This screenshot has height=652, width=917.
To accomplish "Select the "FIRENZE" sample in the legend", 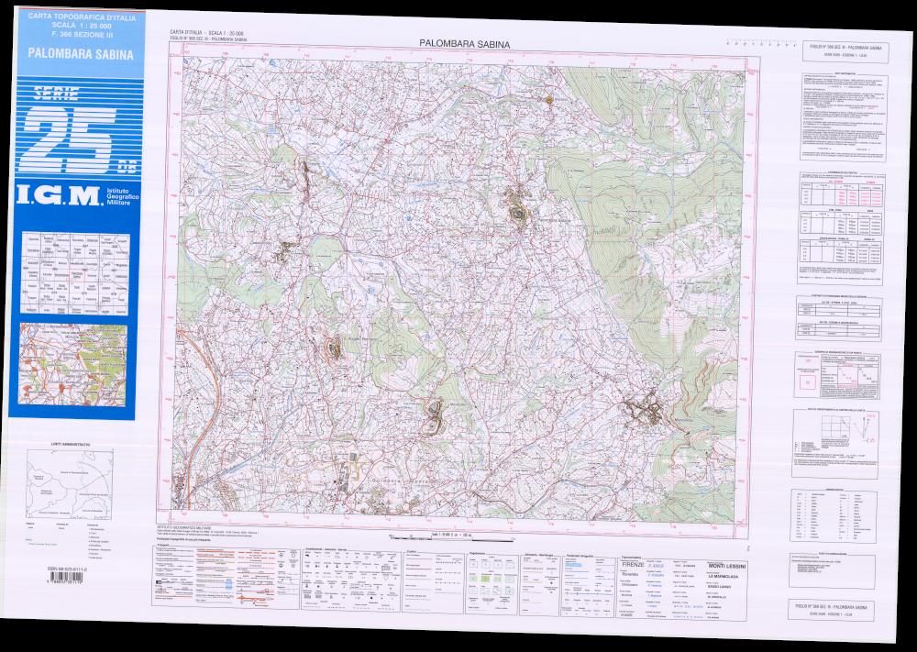I will [632, 566].
